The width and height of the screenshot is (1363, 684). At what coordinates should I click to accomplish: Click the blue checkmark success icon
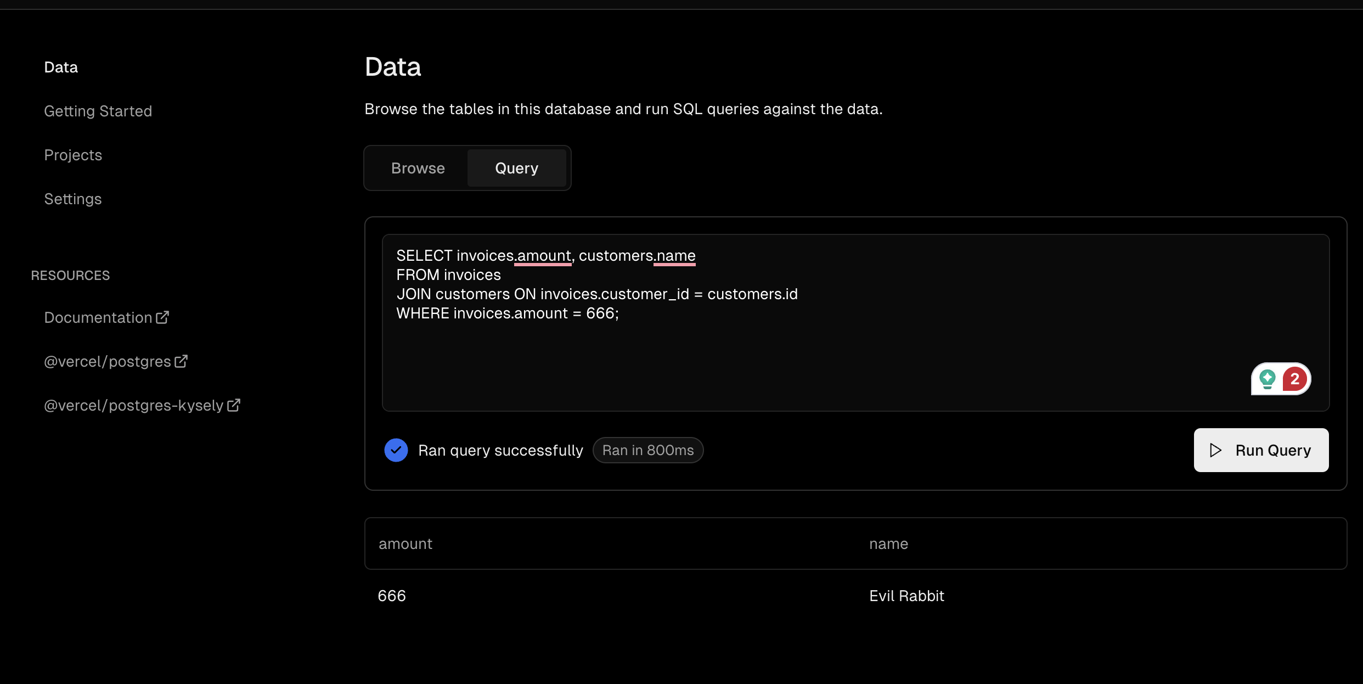[396, 450]
